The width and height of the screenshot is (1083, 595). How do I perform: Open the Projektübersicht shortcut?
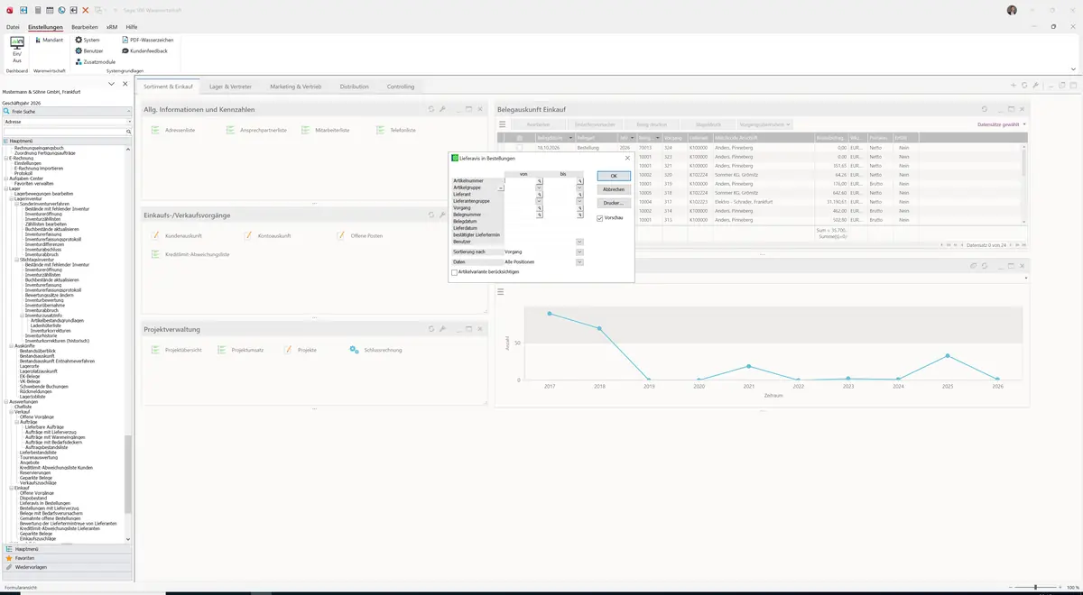tap(176, 350)
